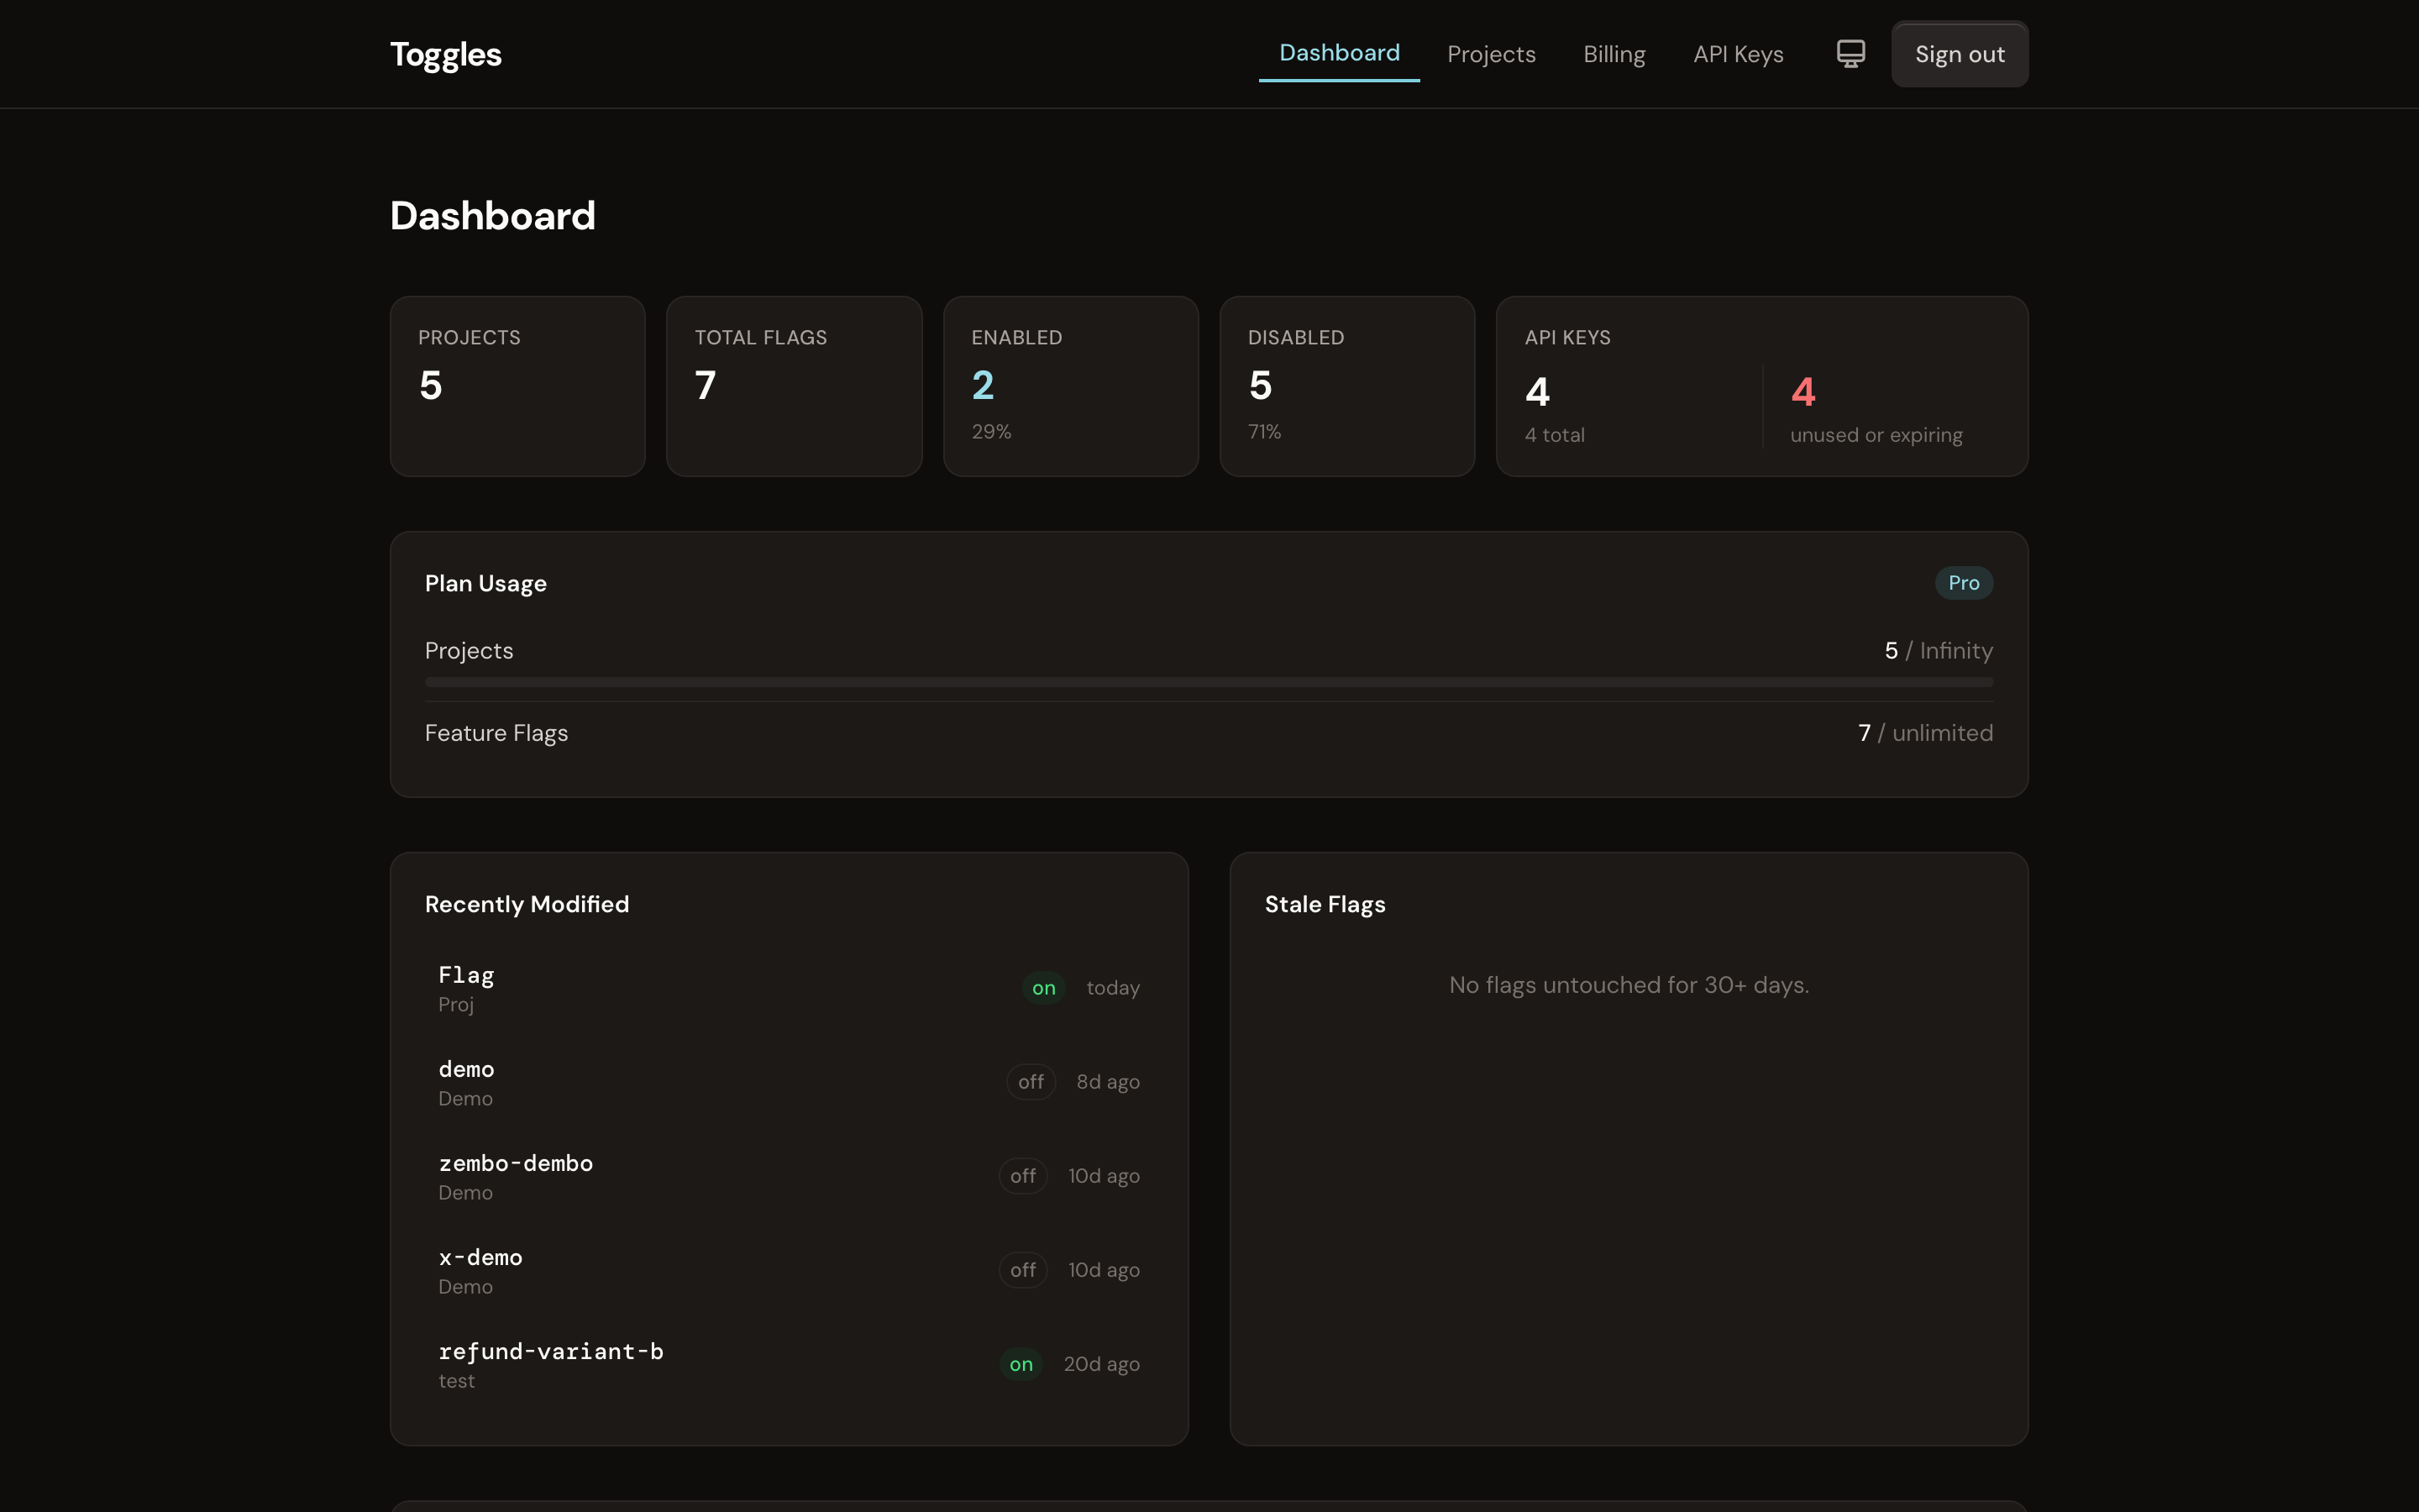Select the Stale Flags panel

[x=1629, y=1148]
